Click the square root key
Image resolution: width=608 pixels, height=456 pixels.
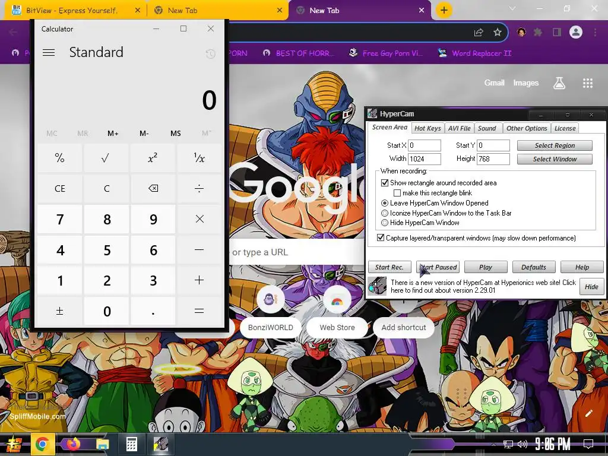point(106,158)
